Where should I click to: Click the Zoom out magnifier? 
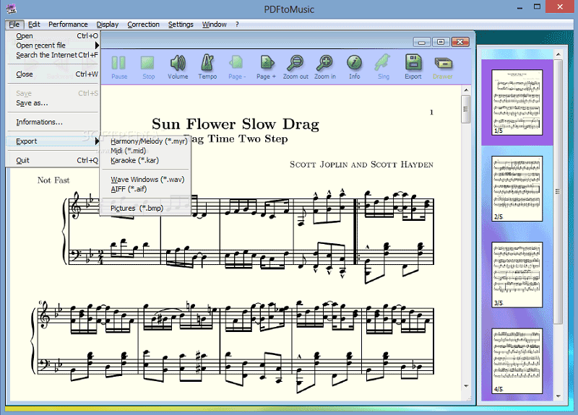click(x=296, y=66)
